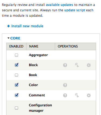Click the Book module name
This screenshot has height=115, width=101.
coord(33,75)
